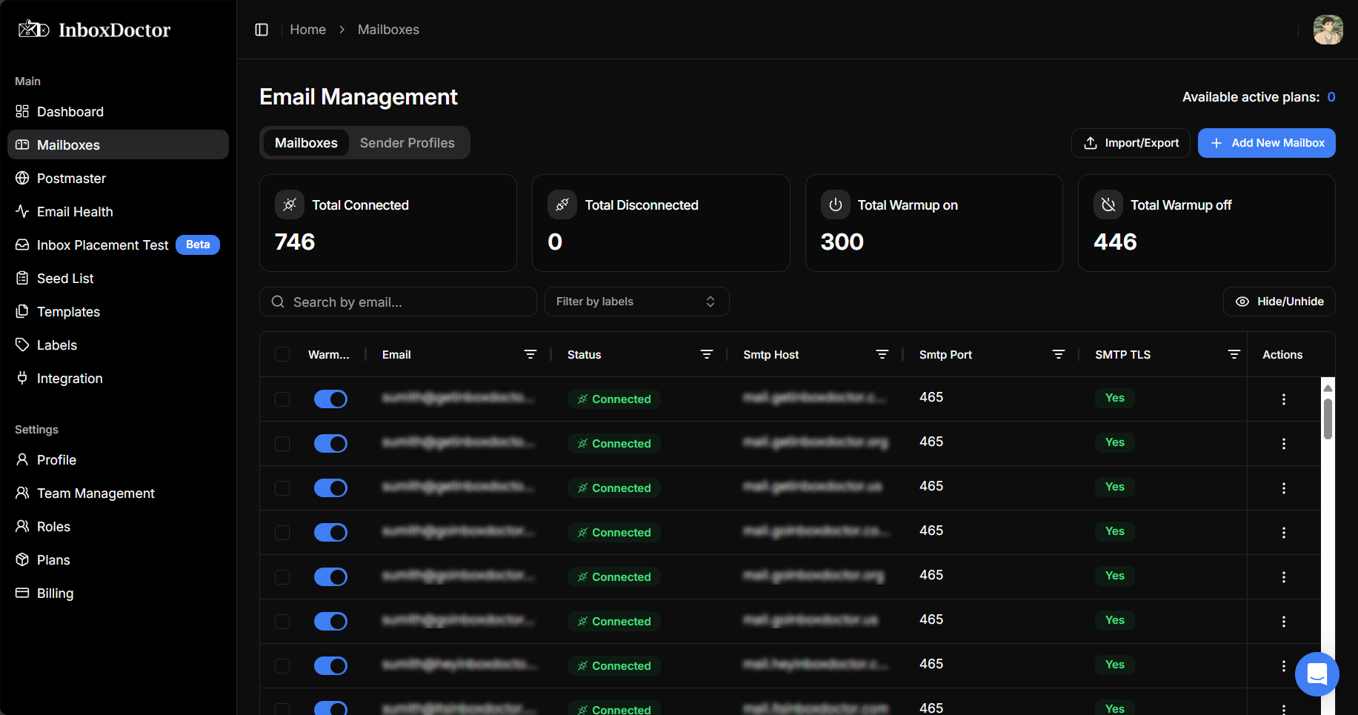The image size is (1358, 715).
Task: Click the Add New Mailbox button
Action: click(1267, 142)
